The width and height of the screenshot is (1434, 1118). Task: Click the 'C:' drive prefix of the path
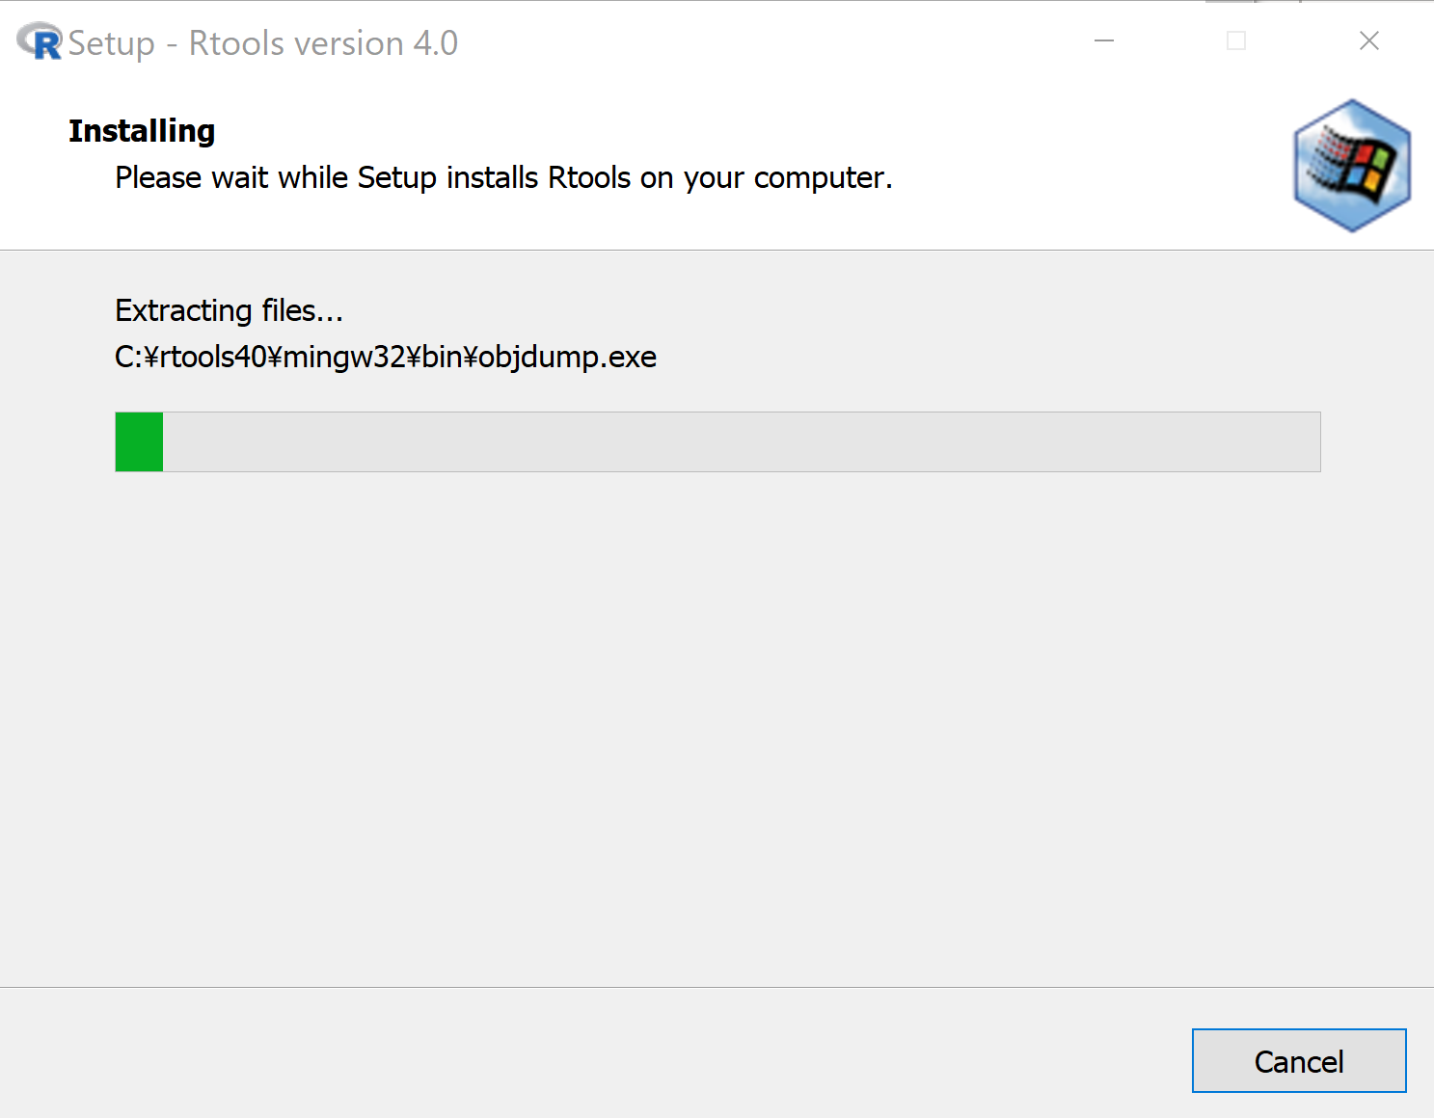[x=128, y=358]
